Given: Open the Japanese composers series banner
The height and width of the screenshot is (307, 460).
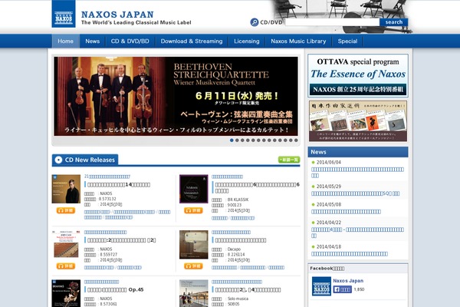Looking at the screenshot, I should (358, 121).
